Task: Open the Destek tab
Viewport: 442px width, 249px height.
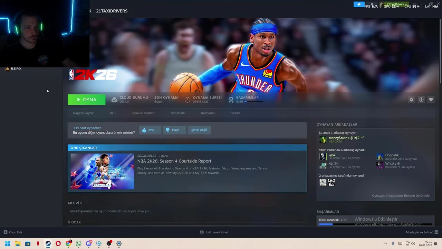Action: point(235,113)
